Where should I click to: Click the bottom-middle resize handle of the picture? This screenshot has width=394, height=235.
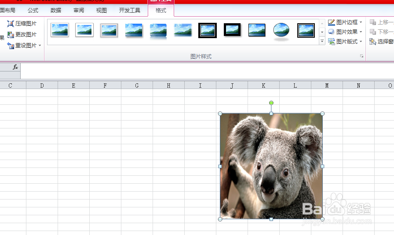pyautogui.click(x=271, y=219)
